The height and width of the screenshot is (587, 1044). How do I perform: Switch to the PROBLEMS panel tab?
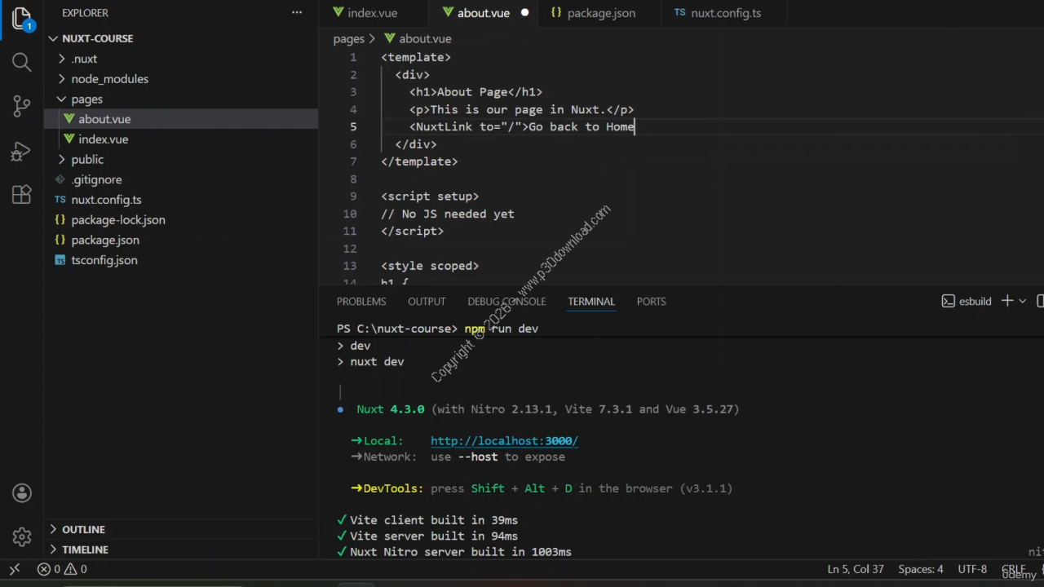[361, 302]
